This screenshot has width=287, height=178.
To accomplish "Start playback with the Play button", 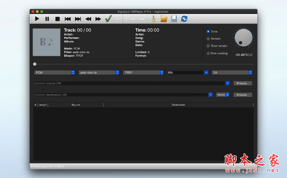I will click(37, 19).
